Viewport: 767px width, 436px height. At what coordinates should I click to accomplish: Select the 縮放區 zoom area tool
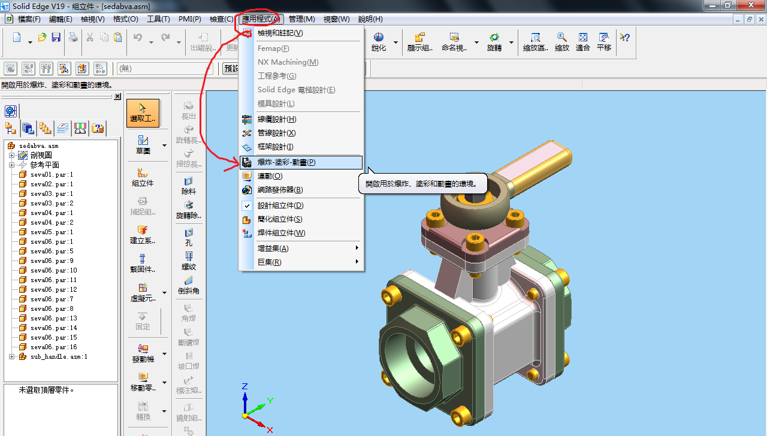tap(535, 43)
